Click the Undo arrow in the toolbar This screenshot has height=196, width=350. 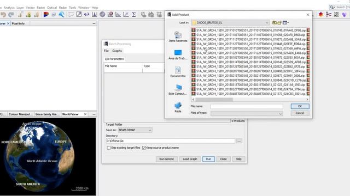3,15
